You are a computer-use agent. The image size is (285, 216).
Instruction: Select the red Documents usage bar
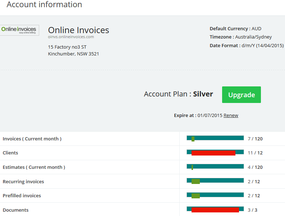pos(215,210)
